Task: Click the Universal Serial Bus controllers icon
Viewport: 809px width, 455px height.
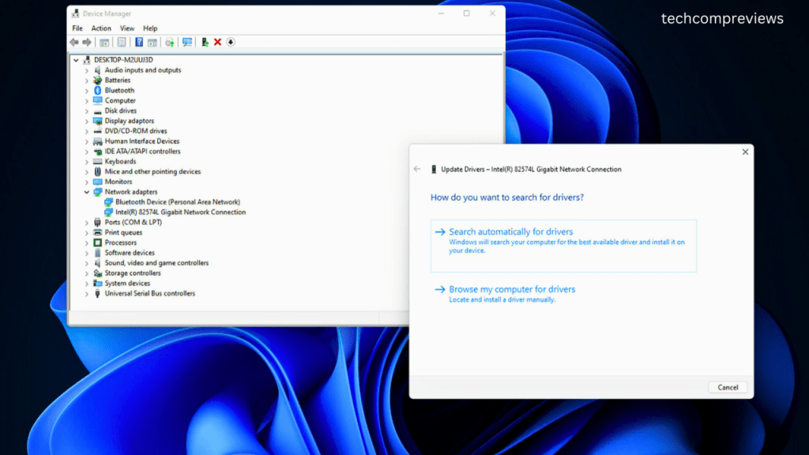Action: [97, 294]
